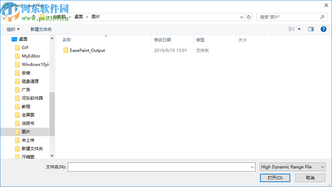Open the GIF folder in sidebar
332x187 pixels.
tap(25, 48)
